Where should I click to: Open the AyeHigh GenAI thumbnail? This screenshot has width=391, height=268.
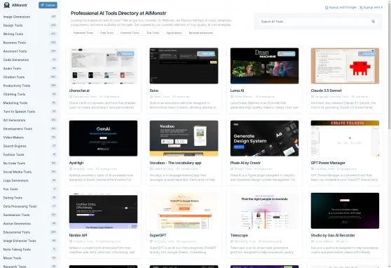[x=103, y=138]
